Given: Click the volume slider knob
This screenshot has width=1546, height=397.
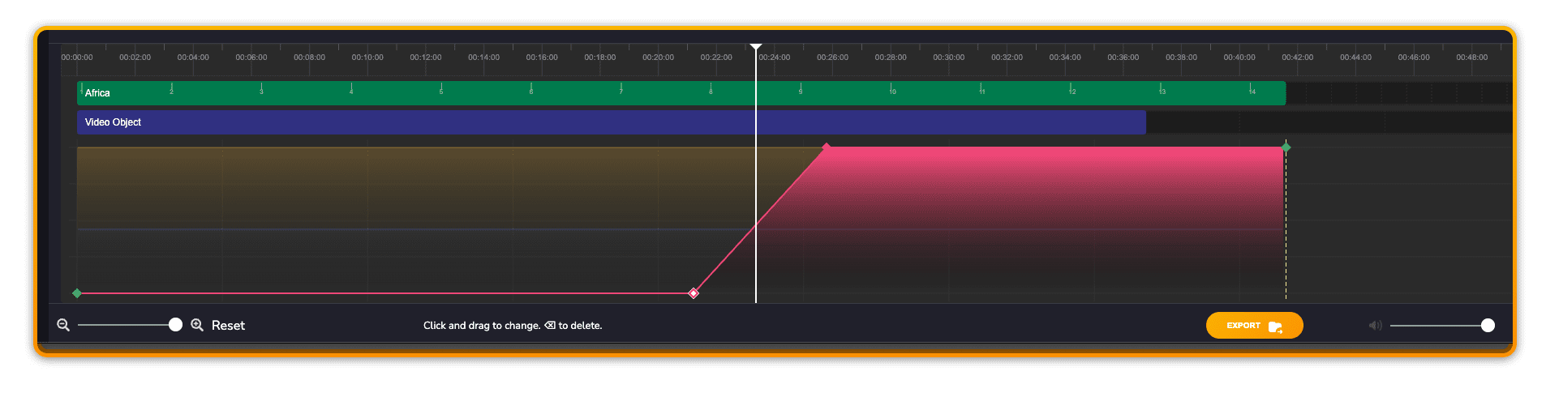Looking at the screenshot, I should 1488,326.
